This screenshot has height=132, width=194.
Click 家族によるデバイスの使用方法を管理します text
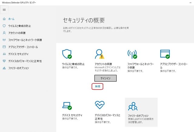141,120
